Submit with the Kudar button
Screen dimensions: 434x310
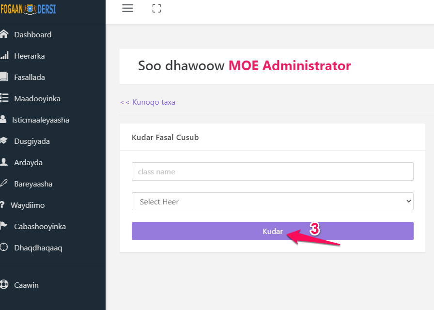click(x=273, y=231)
